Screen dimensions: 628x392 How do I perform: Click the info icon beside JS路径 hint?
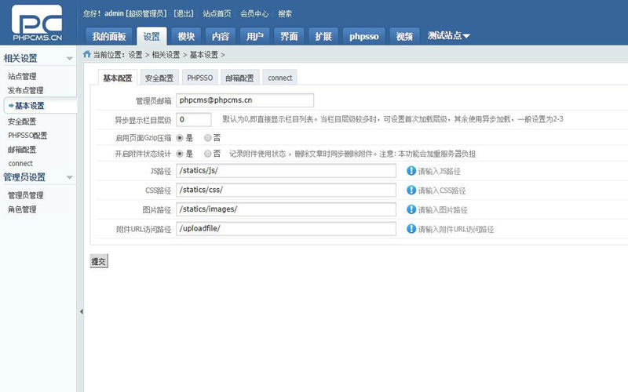[411, 170]
